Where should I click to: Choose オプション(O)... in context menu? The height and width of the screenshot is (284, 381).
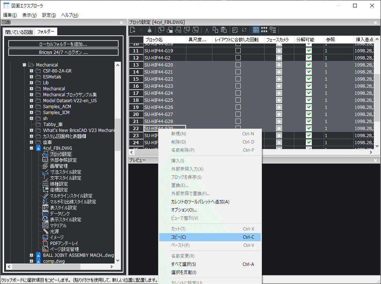click(x=210, y=210)
